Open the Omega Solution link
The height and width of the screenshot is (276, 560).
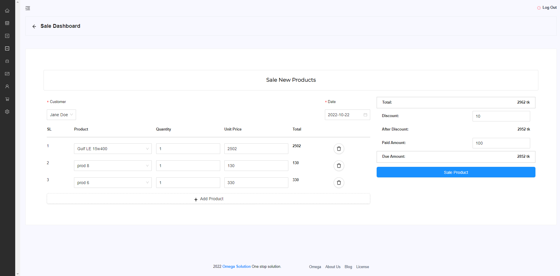click(x=236, y=267)
